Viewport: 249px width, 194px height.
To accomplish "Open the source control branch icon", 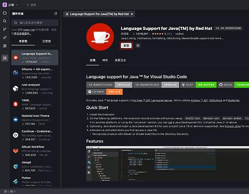I will tap(5, 29).
